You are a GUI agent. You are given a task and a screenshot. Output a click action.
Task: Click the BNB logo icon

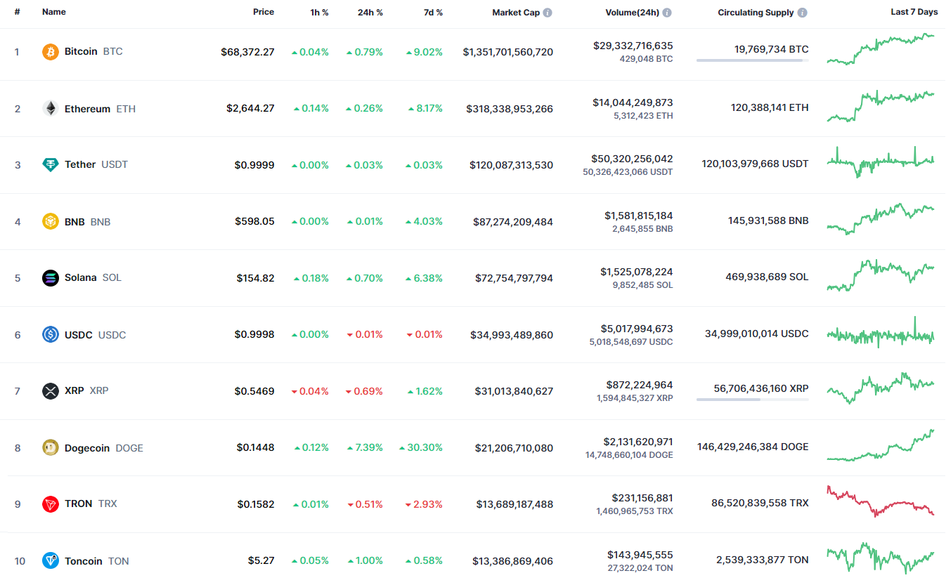(x=51, y=222)
